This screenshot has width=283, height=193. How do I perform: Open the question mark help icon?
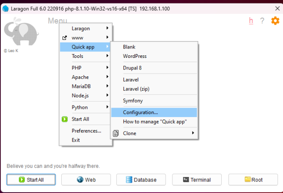click(262, 21)
